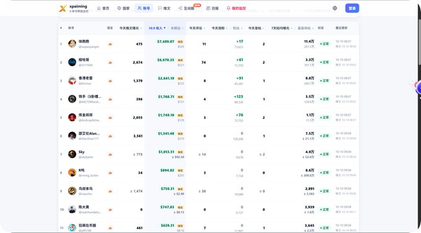Sort by 粉丝 column header

(x=237, y=28)
